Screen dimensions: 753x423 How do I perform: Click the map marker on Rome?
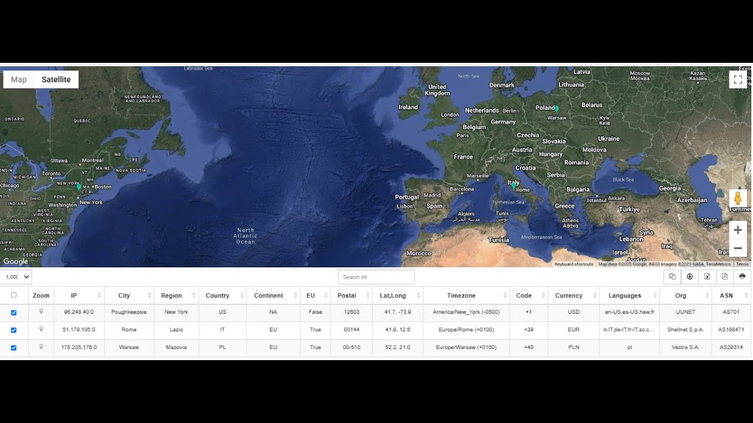coord(514,185)
